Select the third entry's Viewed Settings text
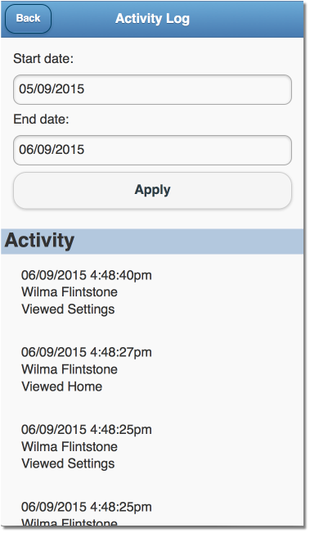The height and width of the screenshot is (533, 310). click(x=68, y=464)
